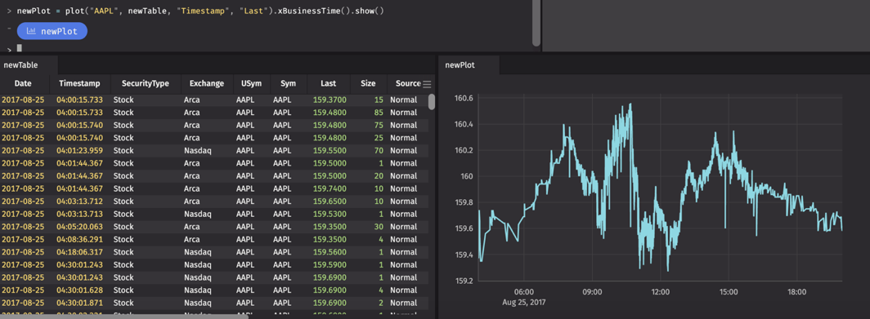Select timestamp cell 04:01:23.959
870x319 pixels.
tap(79, 151)
